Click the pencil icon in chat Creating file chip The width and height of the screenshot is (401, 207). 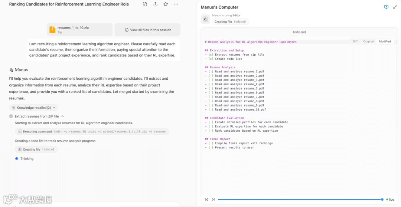pyautogui.click(x=19, y=149)
